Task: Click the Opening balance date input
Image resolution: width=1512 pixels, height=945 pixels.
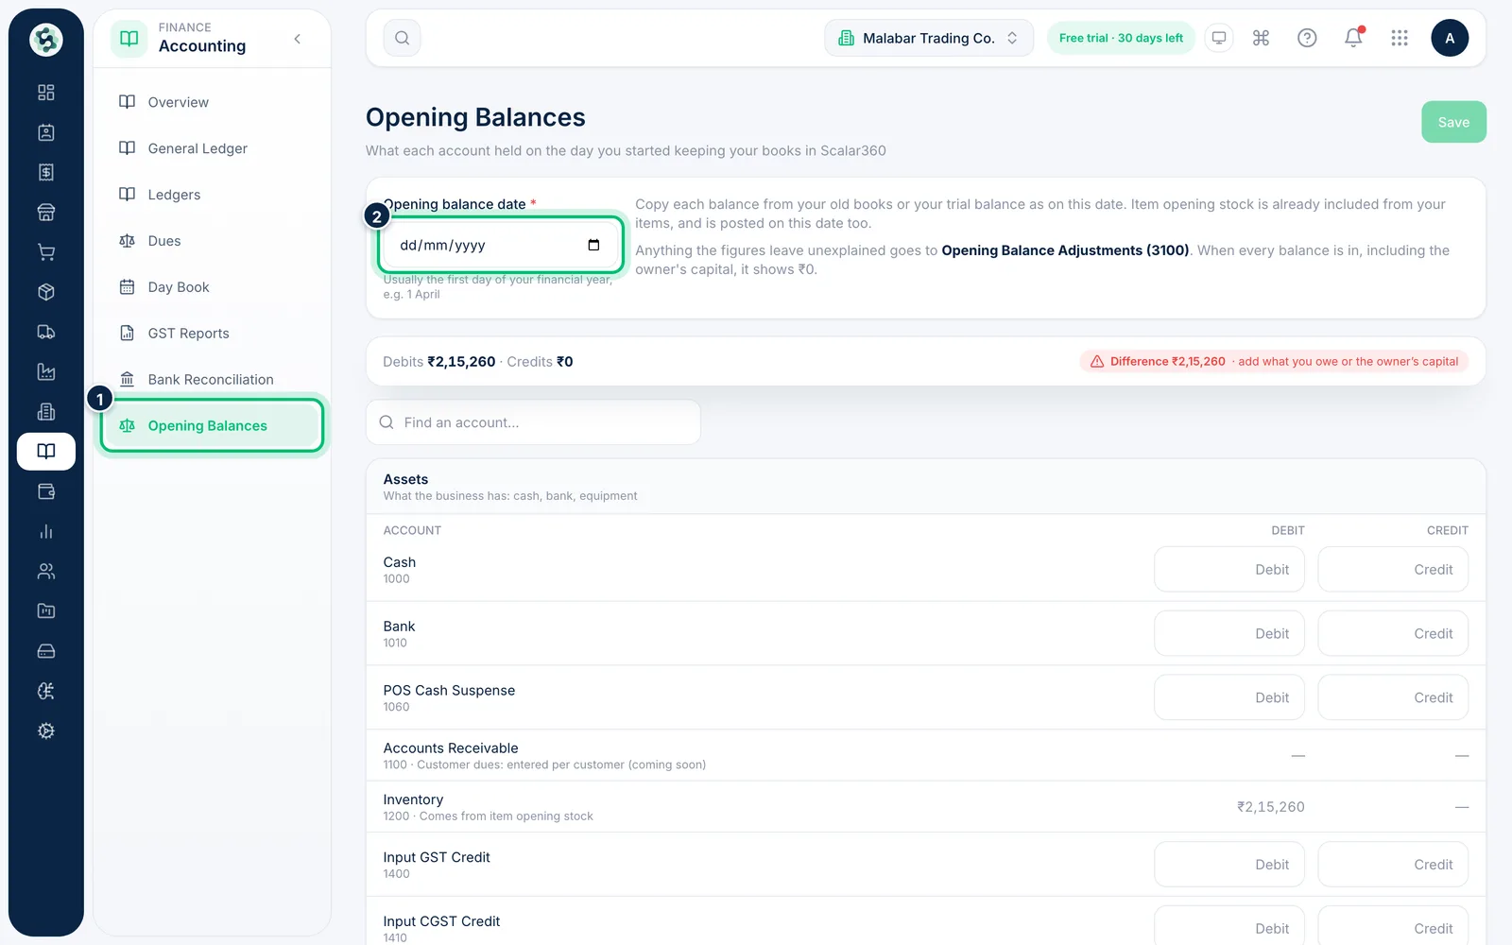Action: (x=501, y=245)
